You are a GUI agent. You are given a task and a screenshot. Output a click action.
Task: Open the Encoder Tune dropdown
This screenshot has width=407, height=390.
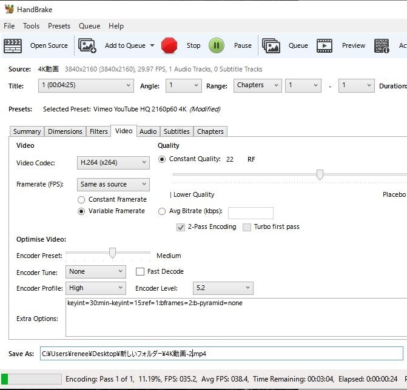pyautogui.click(x=95, y=272)
